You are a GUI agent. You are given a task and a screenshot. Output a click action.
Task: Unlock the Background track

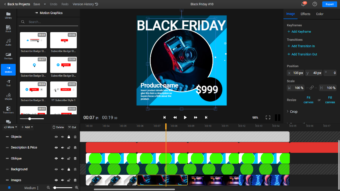[69, 169]
